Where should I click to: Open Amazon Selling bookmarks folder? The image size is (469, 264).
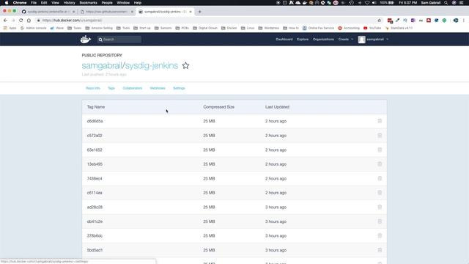tap(99, 28)
